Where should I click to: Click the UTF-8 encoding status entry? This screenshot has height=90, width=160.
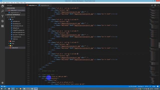(146, 86)
